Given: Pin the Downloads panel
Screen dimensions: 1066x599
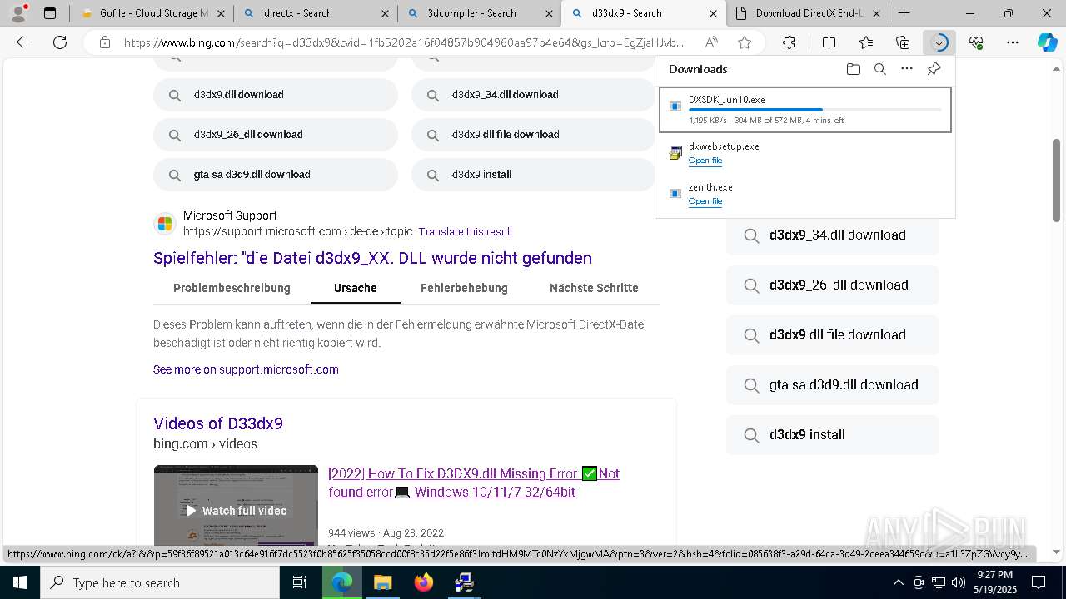Looking at the screenshot, I should (934, 69).
